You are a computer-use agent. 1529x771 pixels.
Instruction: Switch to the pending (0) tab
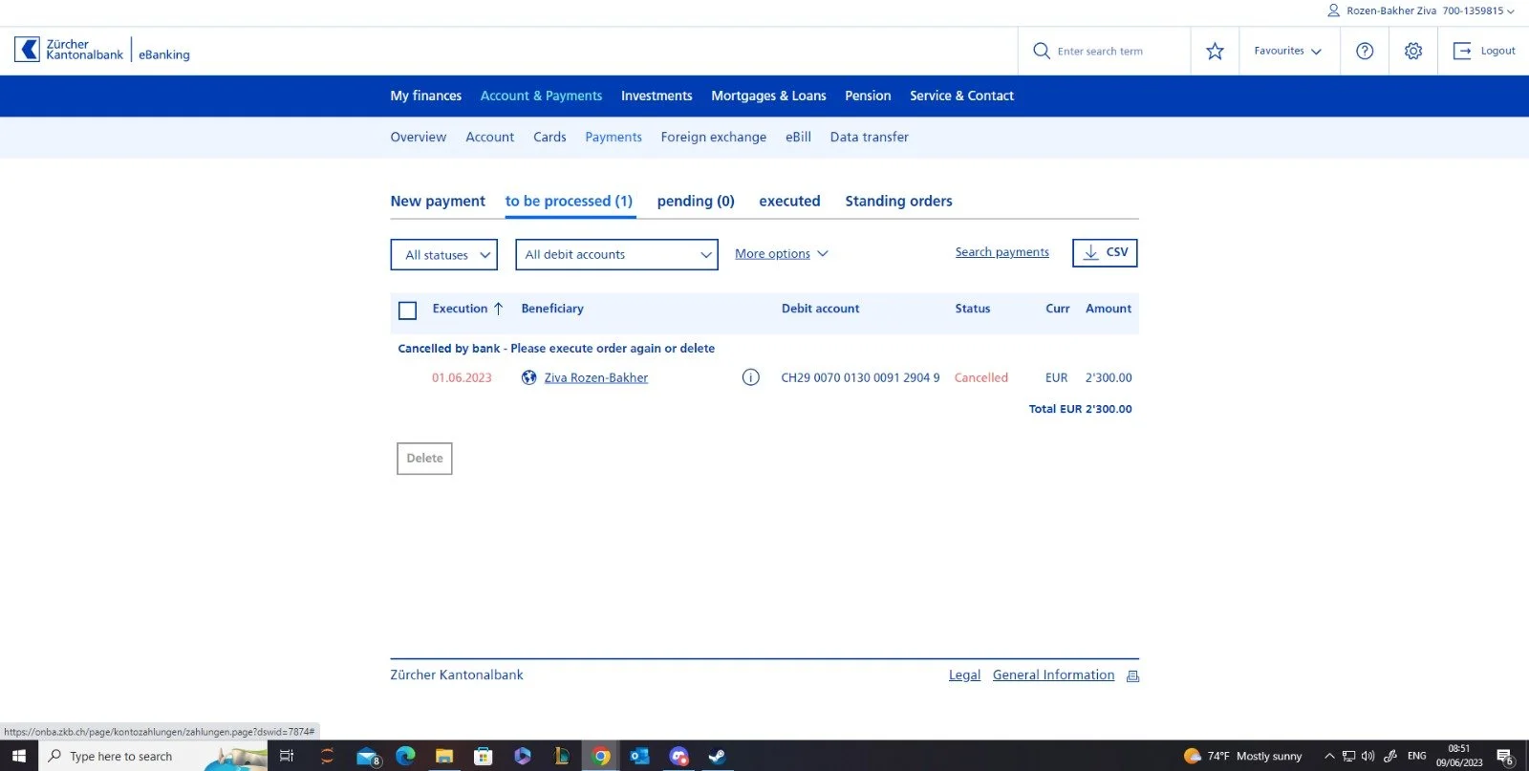coord(696,201)
